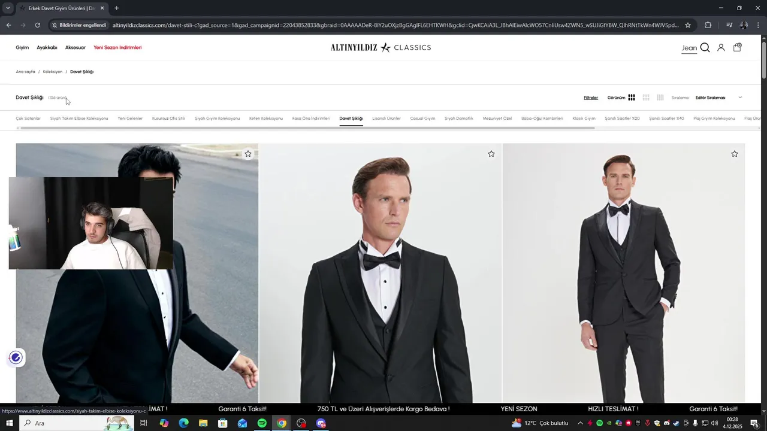Image resolution: width=767 pixels, height=431 pixels.
Task: Expand the Editör Sıralaması sort dropdown
Action: point(718,98)
